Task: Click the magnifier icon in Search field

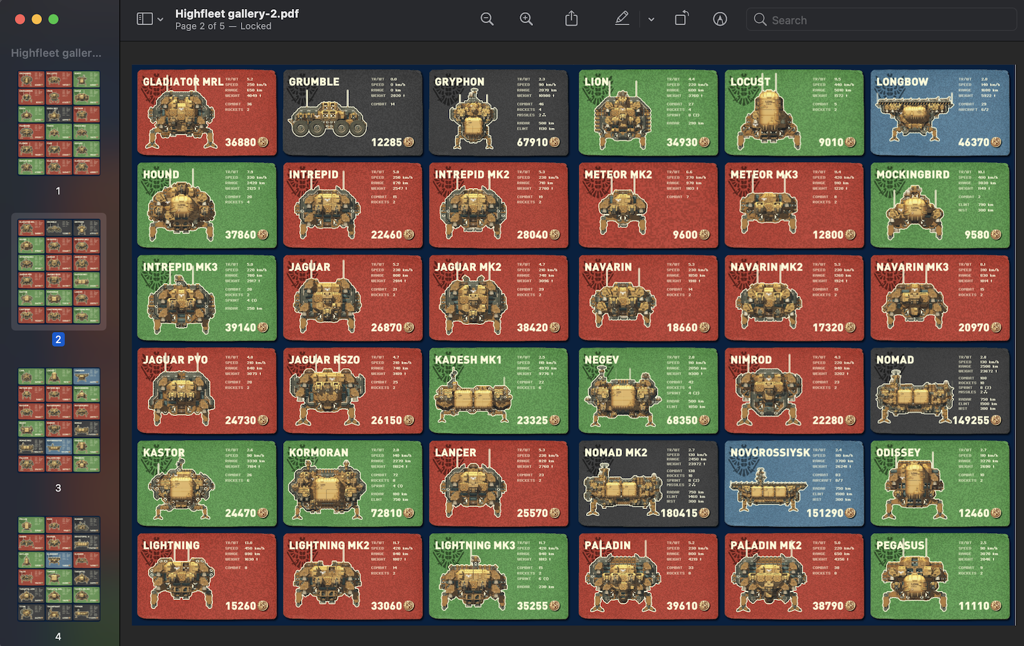Action: pyautogui.click(x=760, y=20)
